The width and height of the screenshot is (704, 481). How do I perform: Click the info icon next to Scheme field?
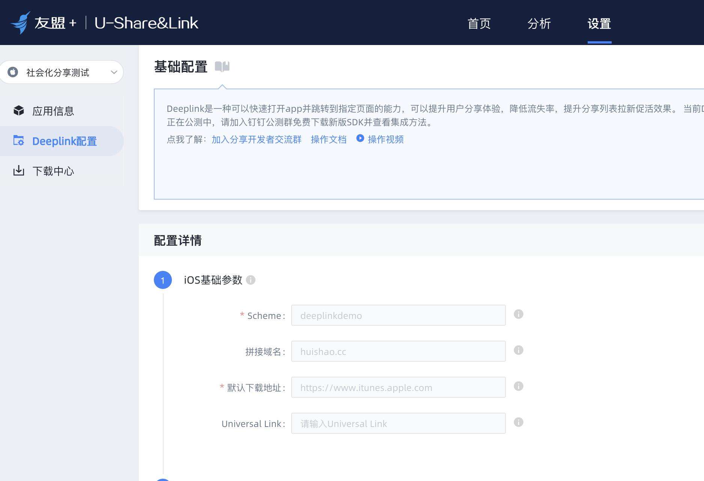pyautogui.click(x=519, y=314)
